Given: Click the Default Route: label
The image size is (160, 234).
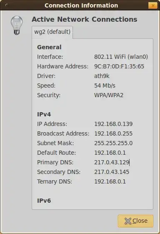Looking at the screenshot, I should (x=56, y=153).
